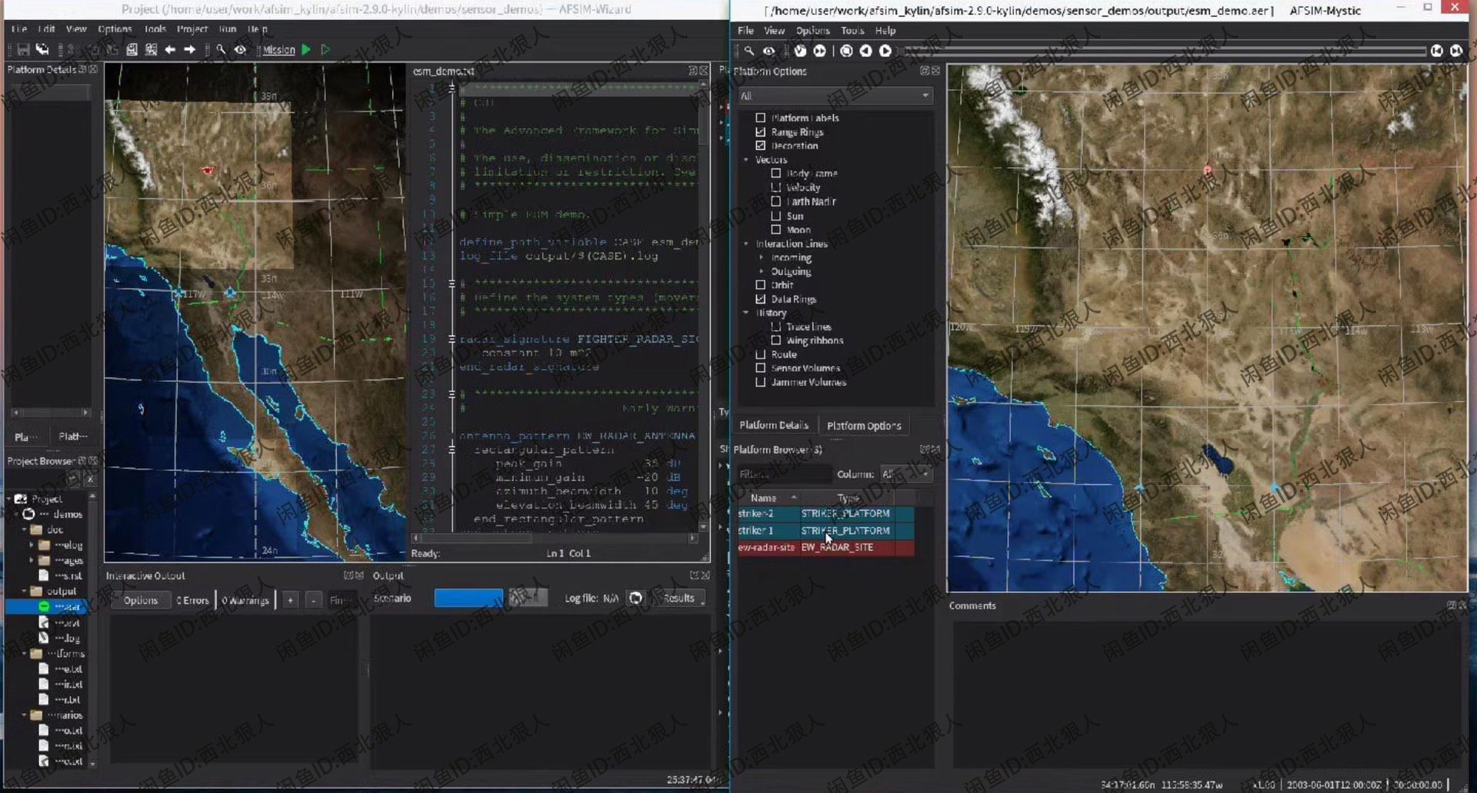Click the magnifier search icon in Wizard toolbar
The image size is (1477, 793).
[221, 50]
